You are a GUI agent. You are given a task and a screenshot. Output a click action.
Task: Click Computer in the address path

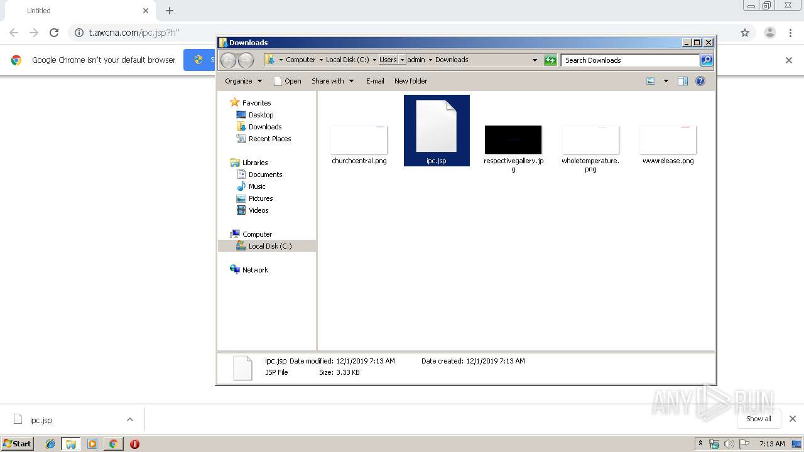click(x=300, y=60)
